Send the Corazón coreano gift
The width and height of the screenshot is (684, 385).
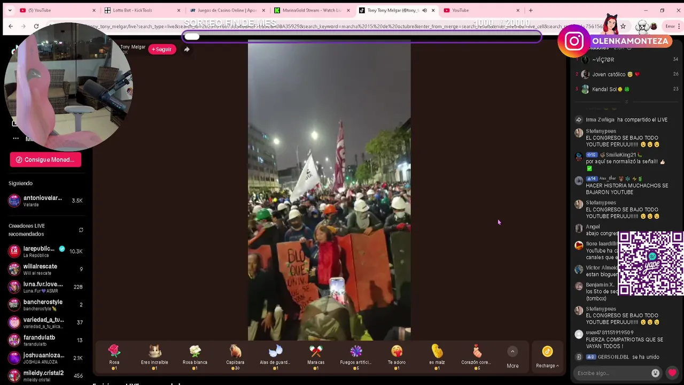pos(477,357)
